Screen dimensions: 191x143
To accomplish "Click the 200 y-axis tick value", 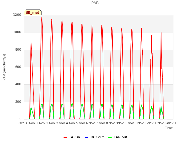I will (18, 102).
